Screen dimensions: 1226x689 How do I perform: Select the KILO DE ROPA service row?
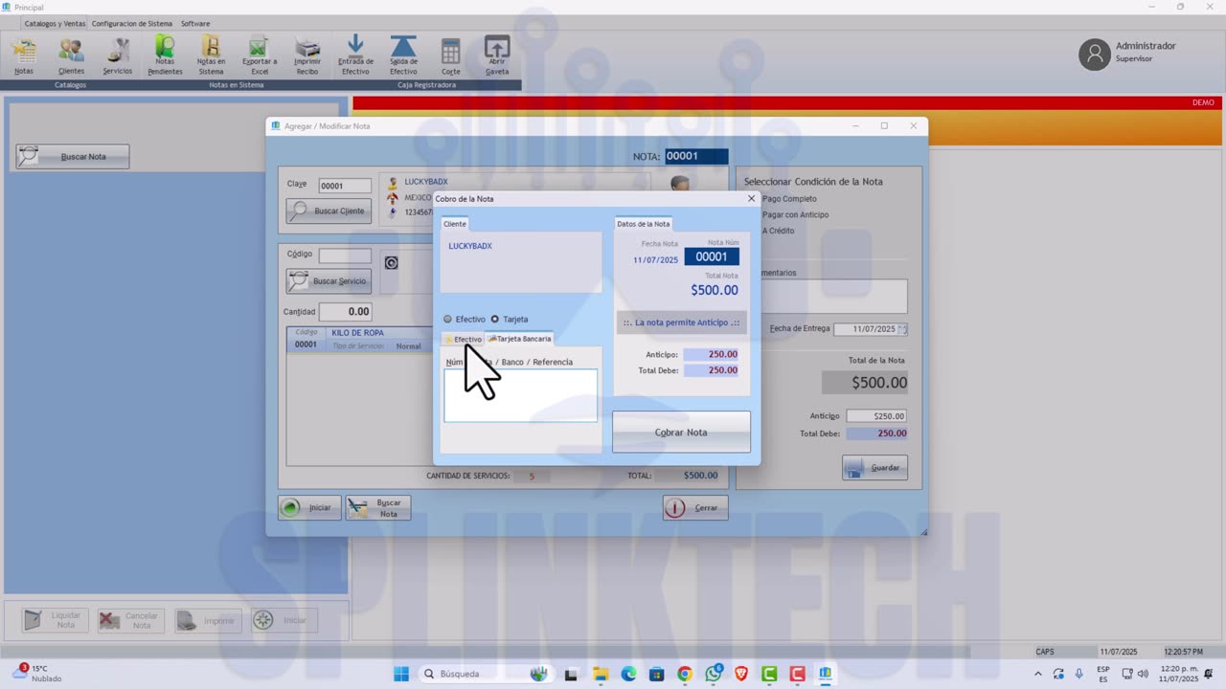pyautogui.click(x=360, y=339)
